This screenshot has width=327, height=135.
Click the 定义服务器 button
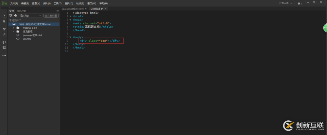click(51, 15)
